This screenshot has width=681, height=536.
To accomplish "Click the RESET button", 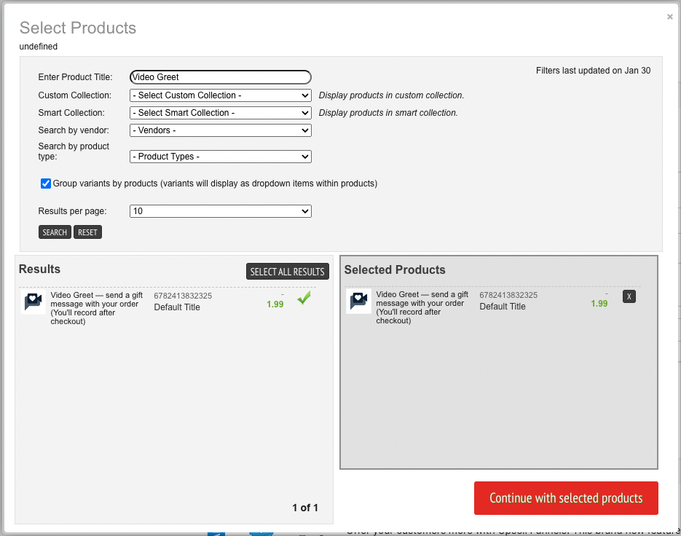I will (87, 232).
